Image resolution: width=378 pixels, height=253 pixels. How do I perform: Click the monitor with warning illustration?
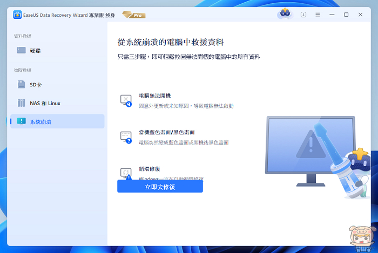tap(310, 151)
